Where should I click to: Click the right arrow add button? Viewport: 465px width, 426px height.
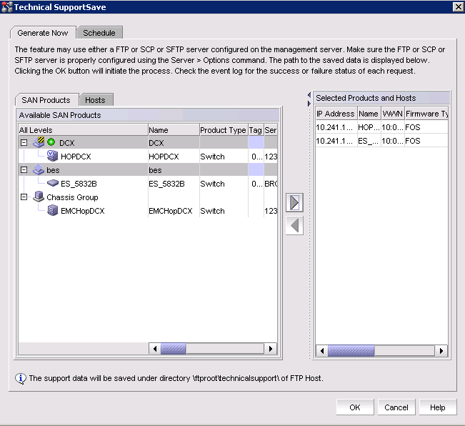coord(295,202)
